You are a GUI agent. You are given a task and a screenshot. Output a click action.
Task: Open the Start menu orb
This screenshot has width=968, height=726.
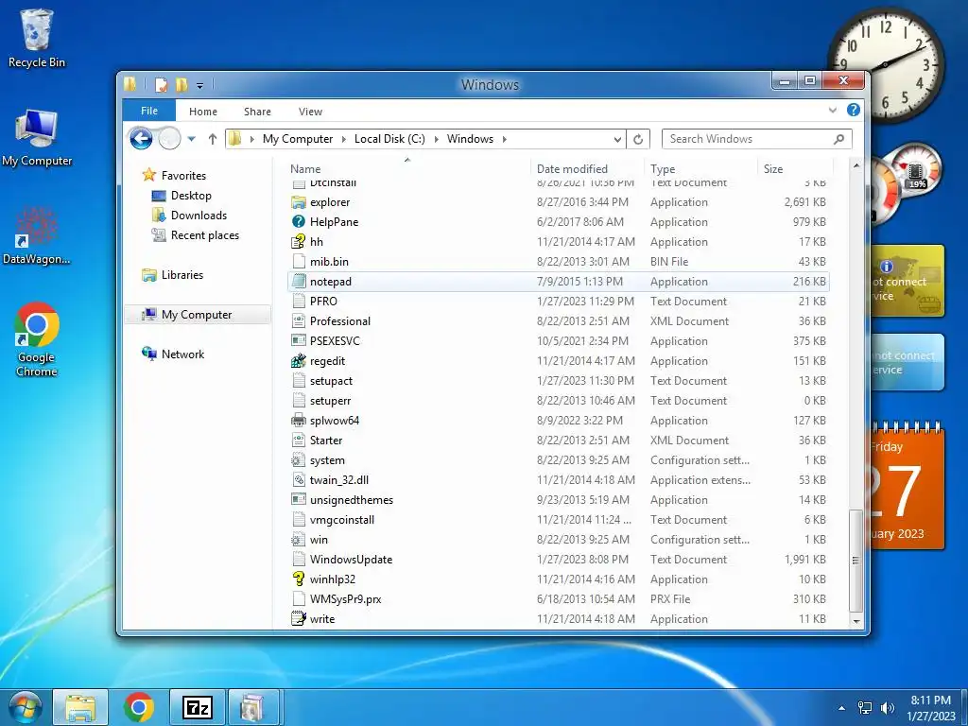25,707
